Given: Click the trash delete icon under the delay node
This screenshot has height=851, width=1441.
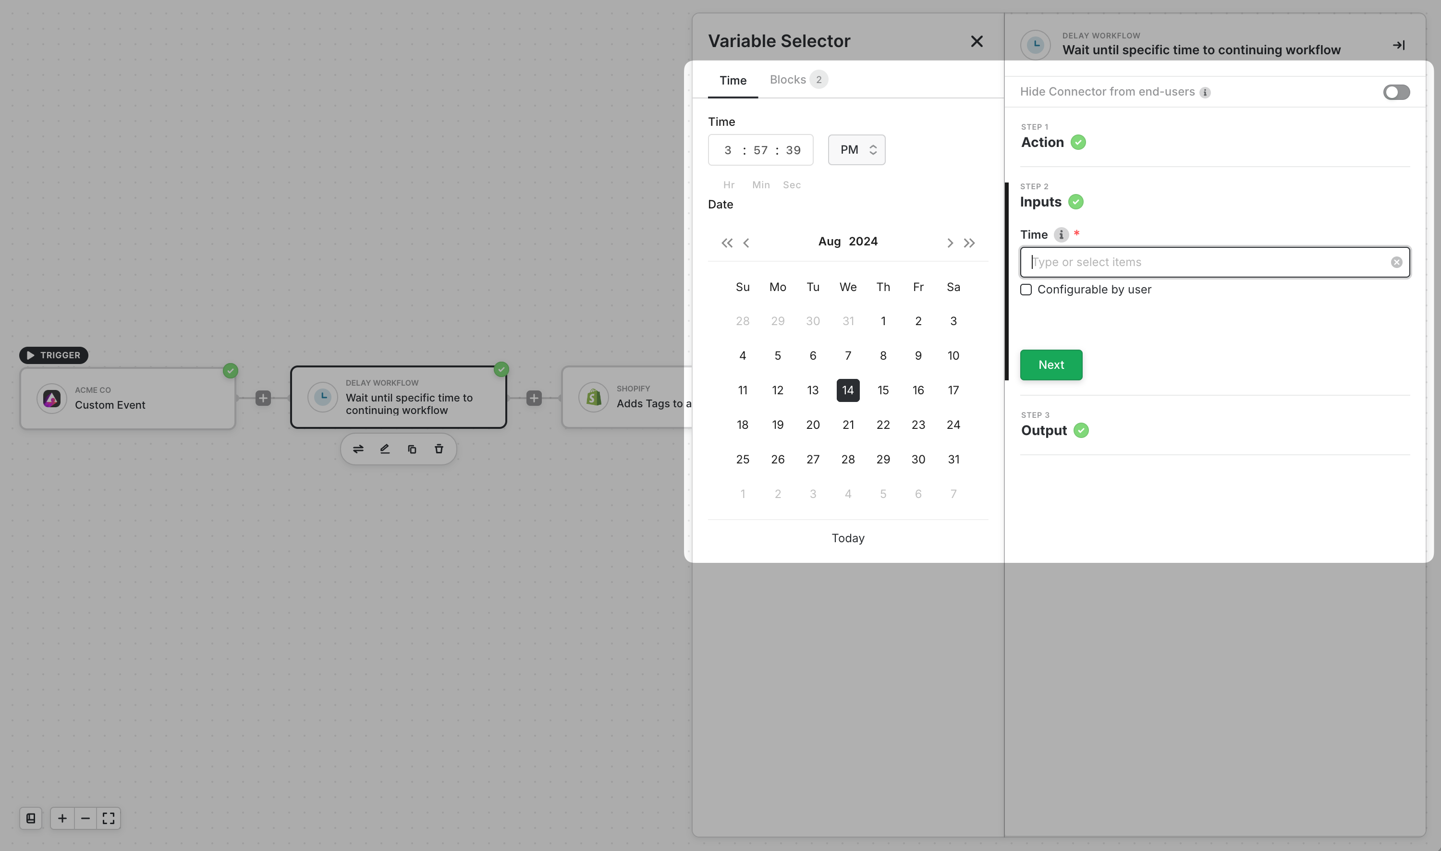Looking at the screenshot, I should coord(439,449).
